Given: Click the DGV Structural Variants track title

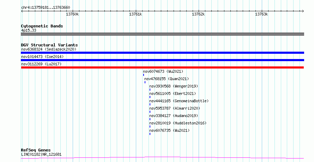Looking at the screenshot, I should click(x=49, y=45).
